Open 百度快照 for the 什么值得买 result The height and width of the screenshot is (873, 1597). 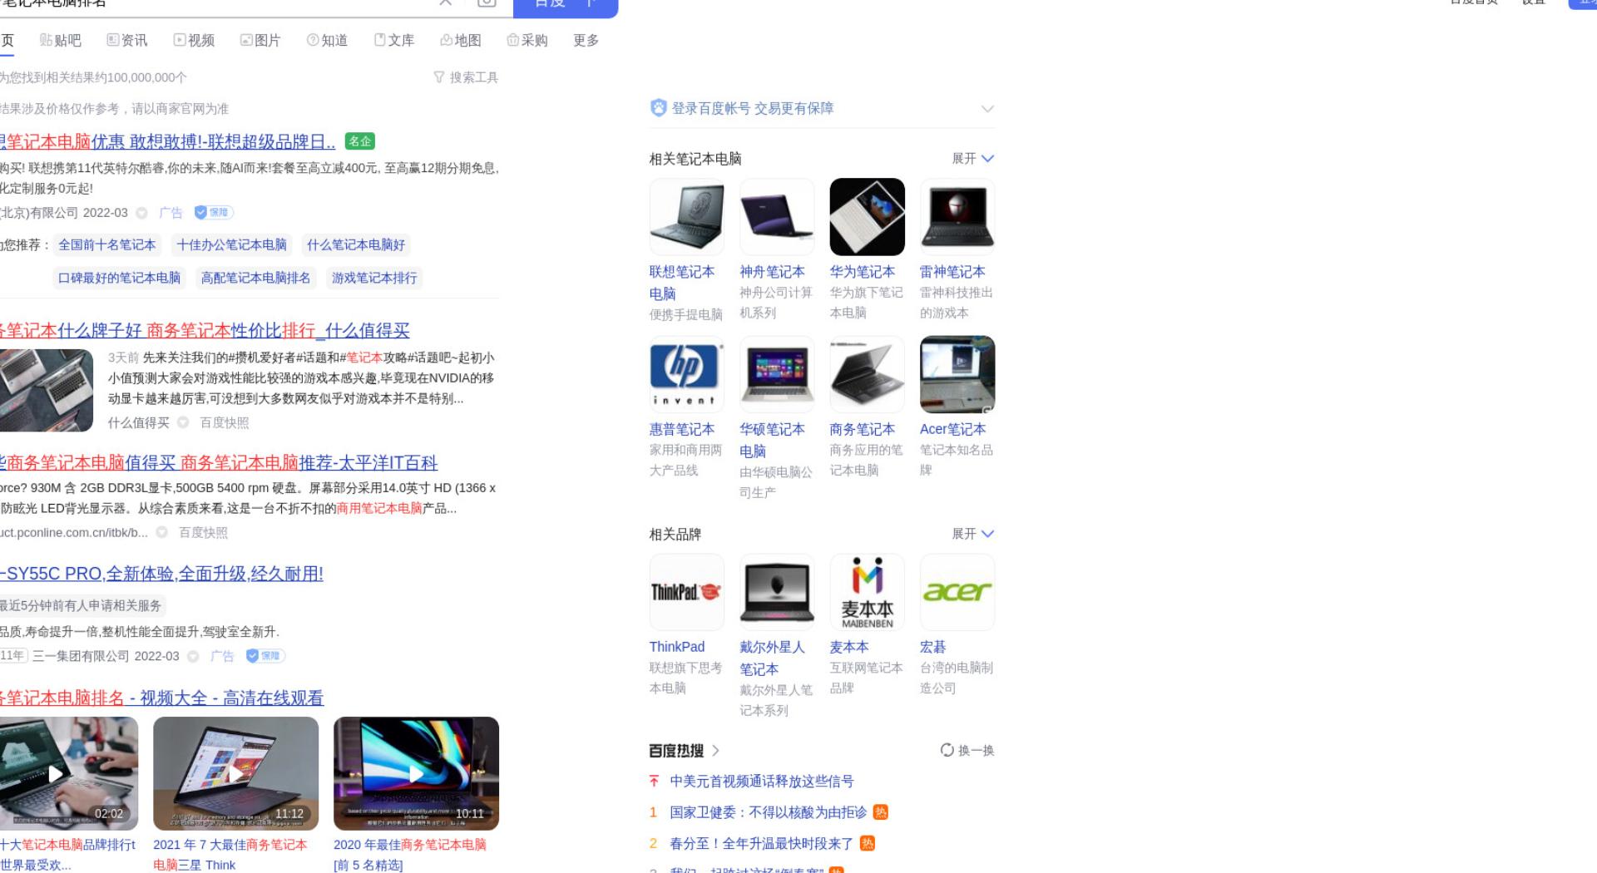pos(225,422)
